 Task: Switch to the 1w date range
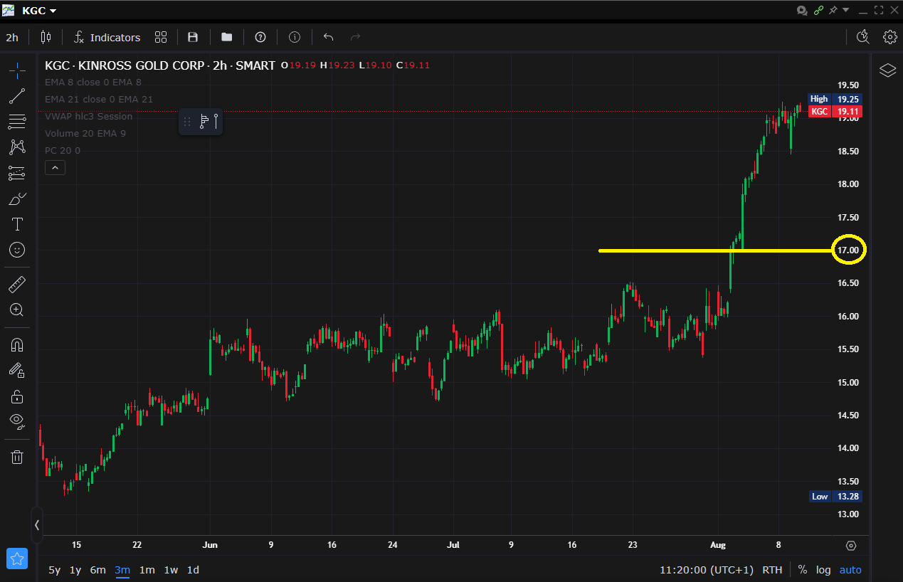171,570
